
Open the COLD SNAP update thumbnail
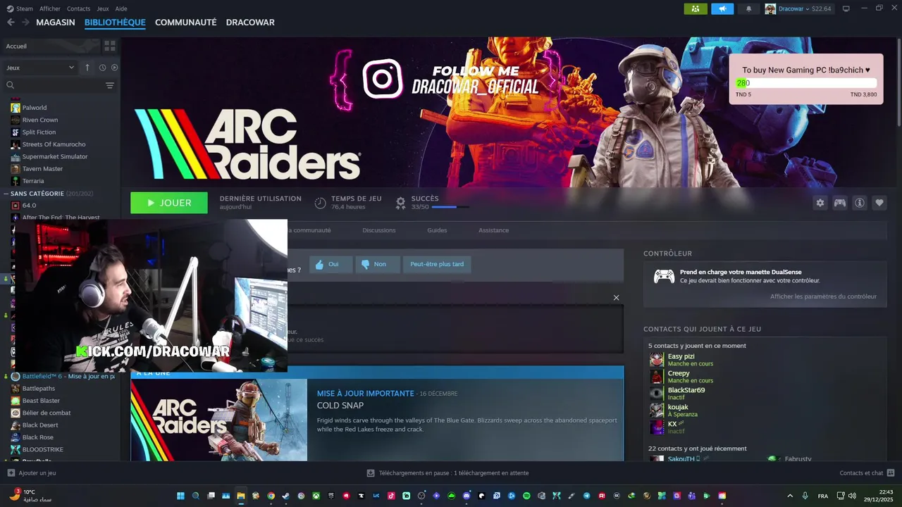pyautogui.click(x=218, y=420)
